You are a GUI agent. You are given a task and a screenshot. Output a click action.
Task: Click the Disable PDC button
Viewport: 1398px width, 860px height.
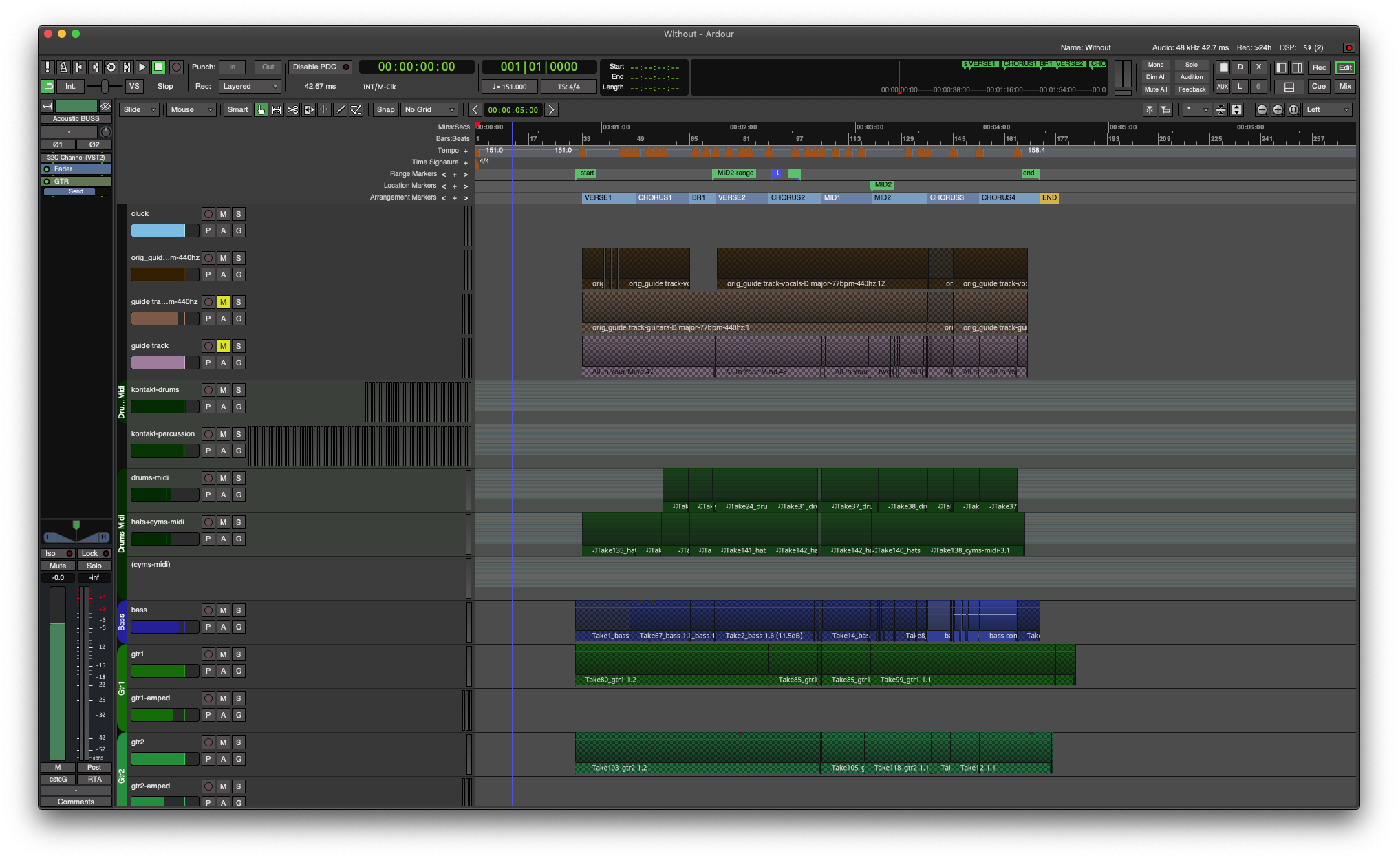(321, 67)
